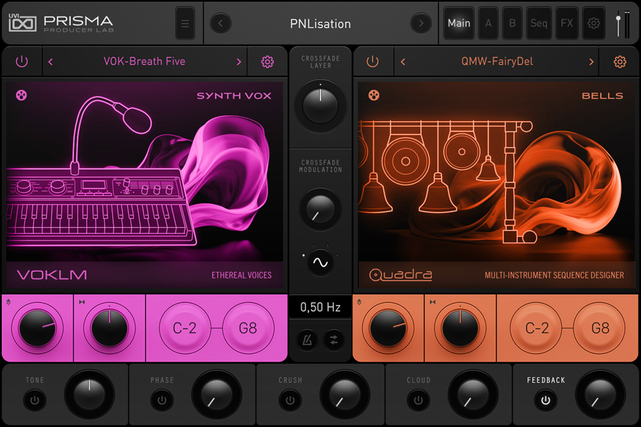Screen dimensions: 641x427
Task: Open the hamburger menu beside the Prisma logo
Action: click(185, 24)
